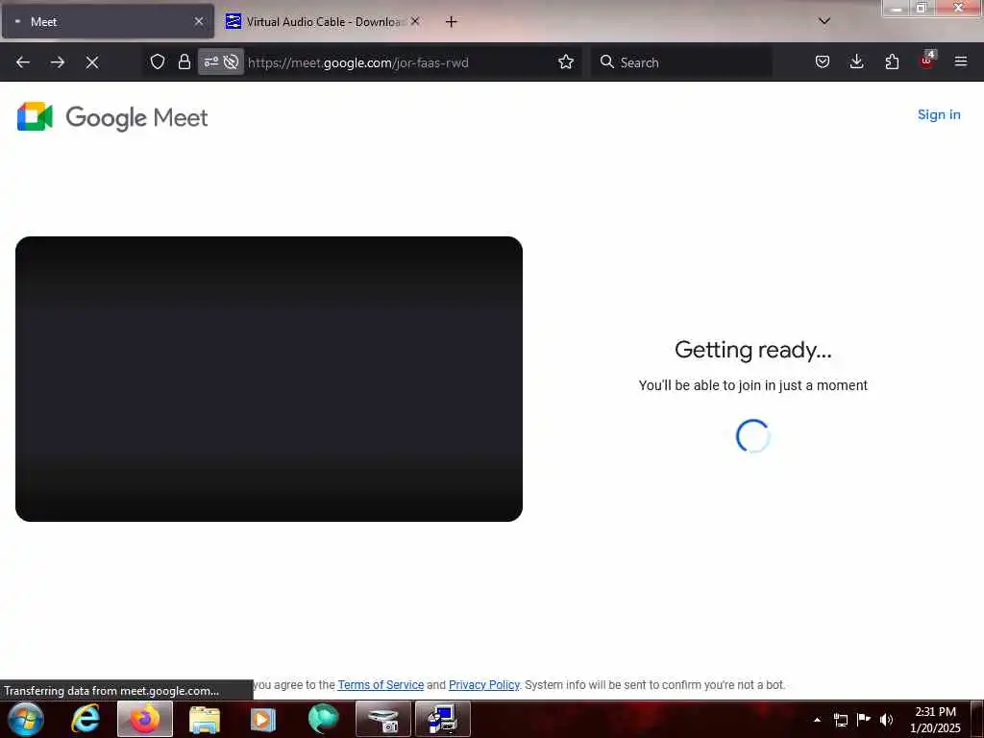Open Windows Media Player from taskbar
The width and height of the screenshot is (984, 738).
click(x=263, y=719)
